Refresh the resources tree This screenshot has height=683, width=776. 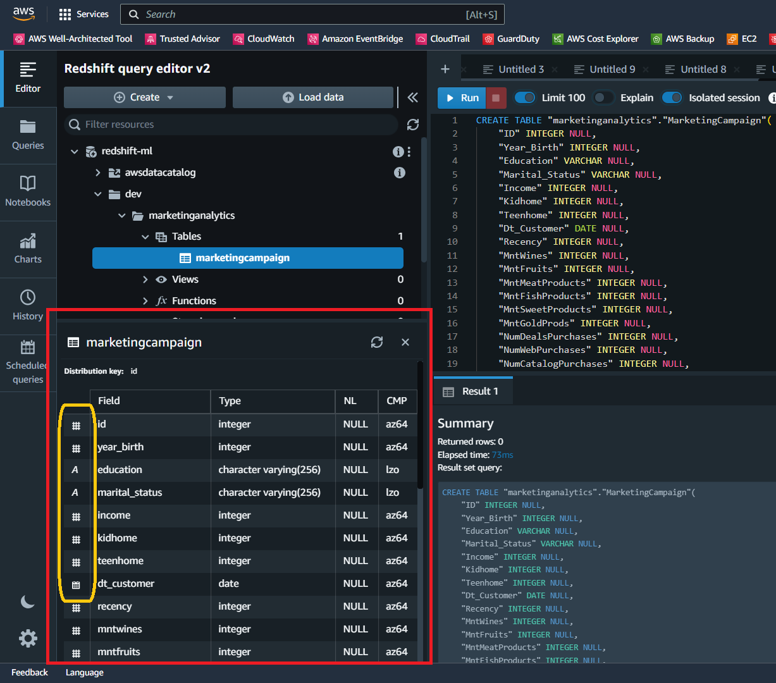tap(413, 125)
